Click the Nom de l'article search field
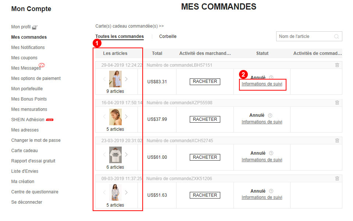 [x=304, y=36]
